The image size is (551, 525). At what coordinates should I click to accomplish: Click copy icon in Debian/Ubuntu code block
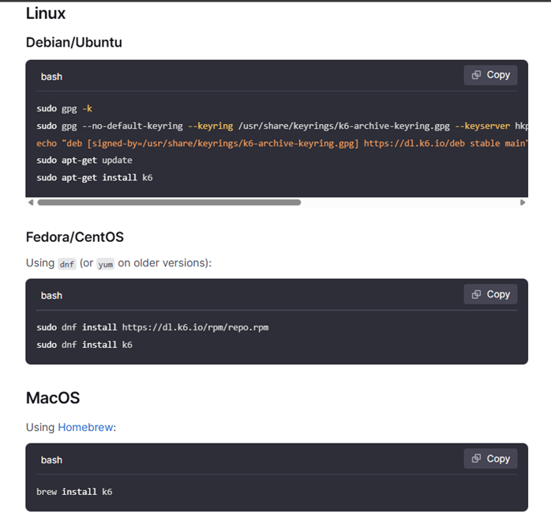(476, 75)
